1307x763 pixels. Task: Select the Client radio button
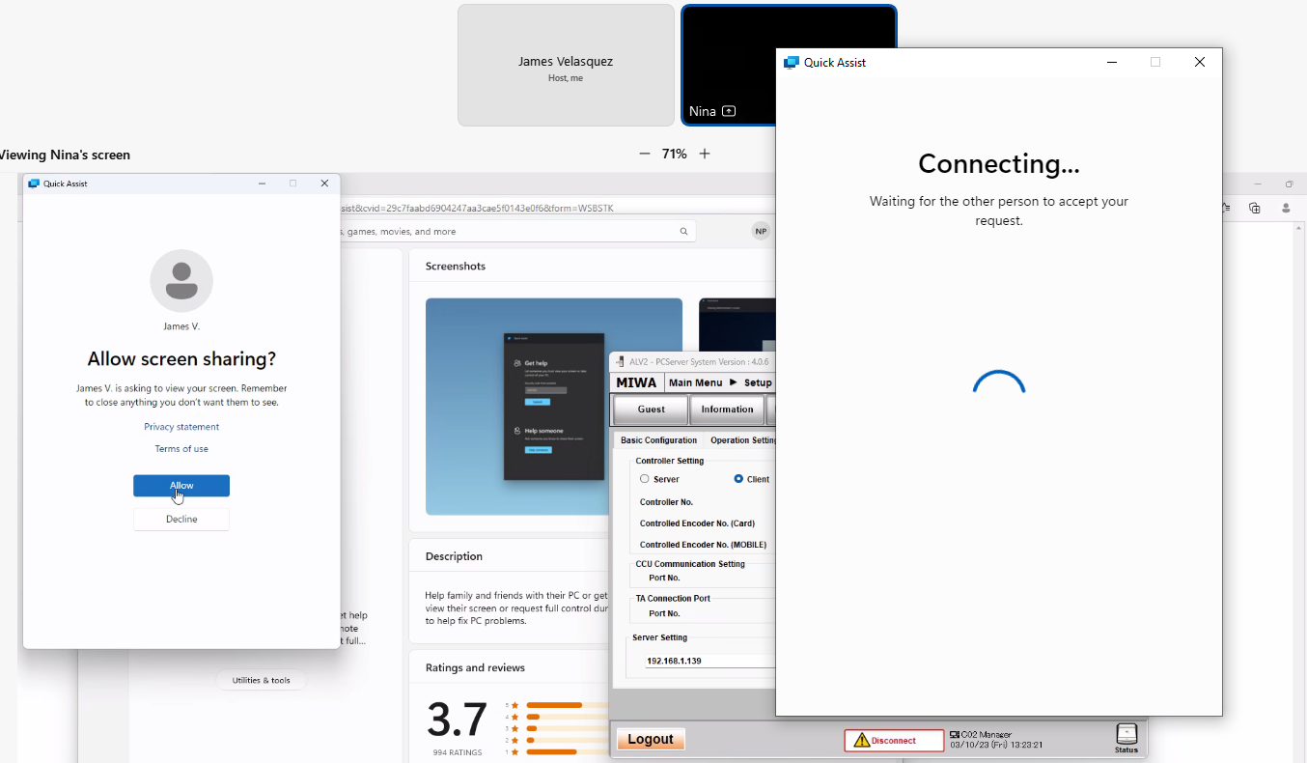click(738, 479)
